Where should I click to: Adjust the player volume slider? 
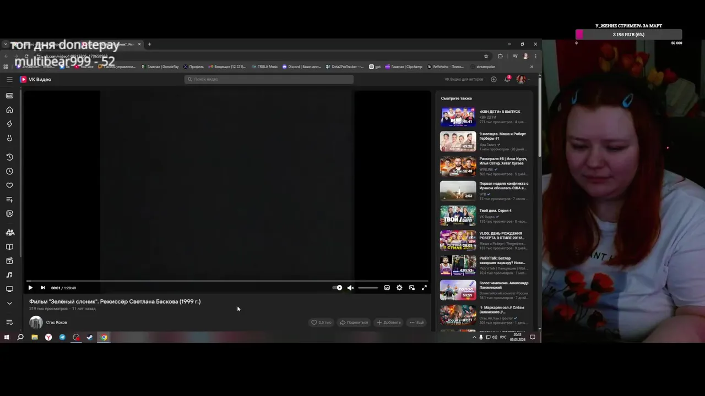click(x=368, y=288)
